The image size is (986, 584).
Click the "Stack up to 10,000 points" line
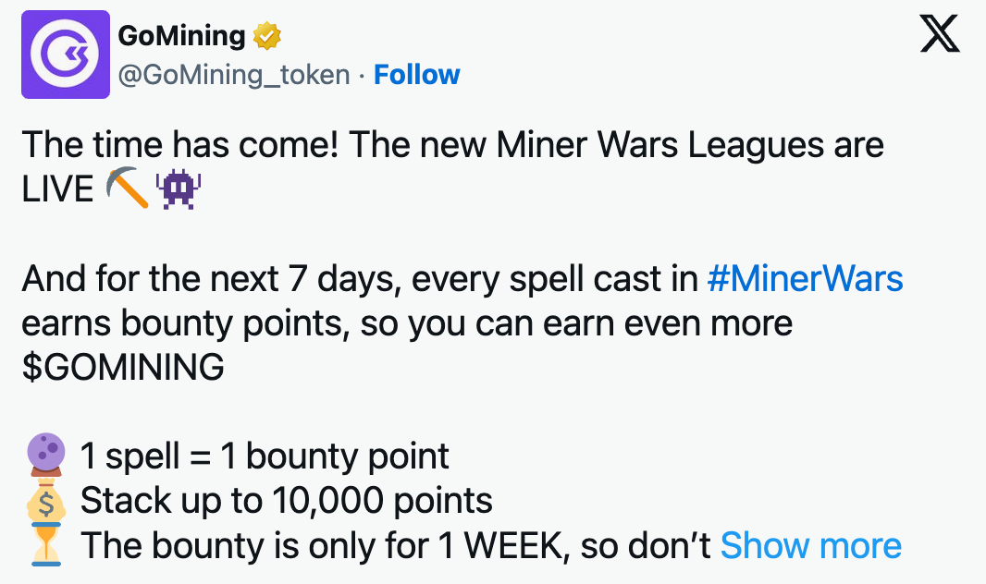[x=286, y=501]
